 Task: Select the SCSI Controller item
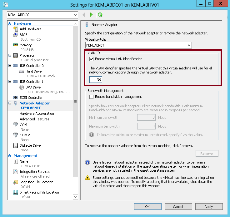31,98
